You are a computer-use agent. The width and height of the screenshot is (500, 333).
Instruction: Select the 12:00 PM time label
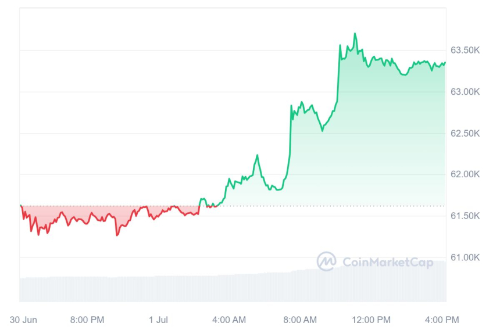point(372,319)
